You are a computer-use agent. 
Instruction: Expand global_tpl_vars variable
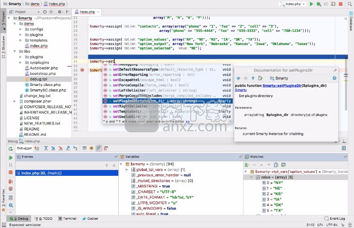coord(127,170)
